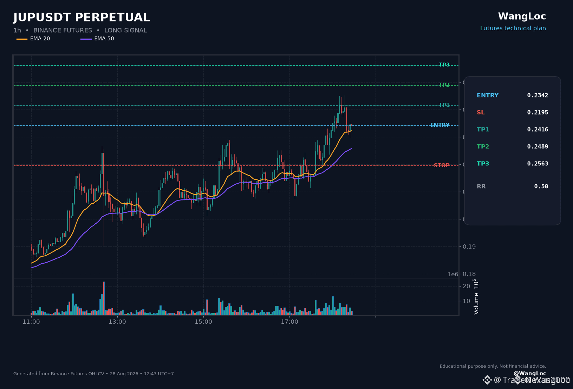The width and height of the screenshot is (573, 389).
Task: Click the TP1 value 0.2416
Action: pyautogui.click(x=538, y=129)
